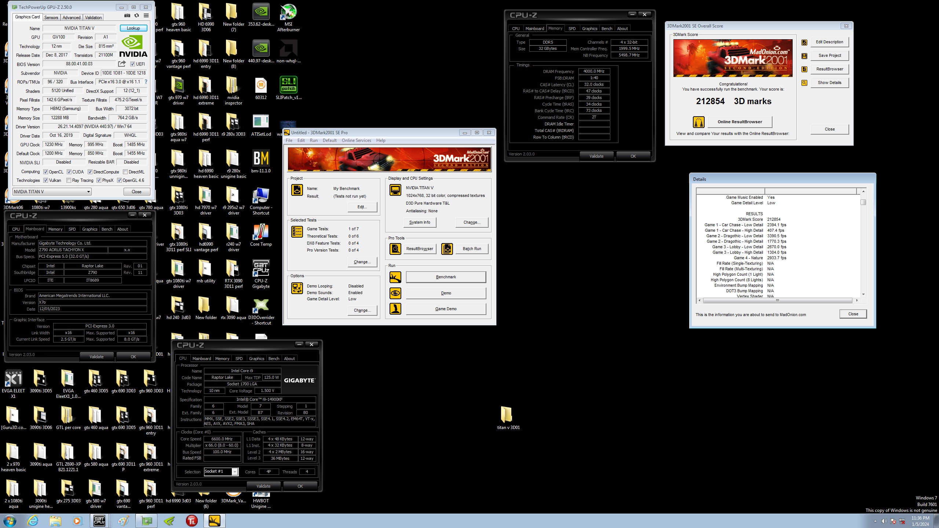This screenshot has height=528, width=939.
Task: Toggle the Vulkan checkbox
Action: tap(45, 180)
